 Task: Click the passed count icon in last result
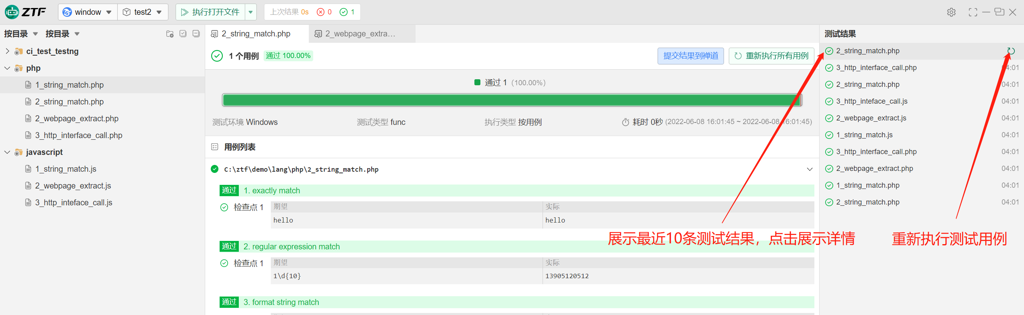tap(343, 12)
